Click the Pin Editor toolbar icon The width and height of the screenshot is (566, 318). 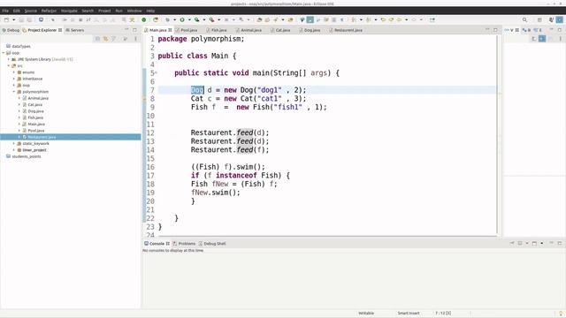click(x=432, y=19)
